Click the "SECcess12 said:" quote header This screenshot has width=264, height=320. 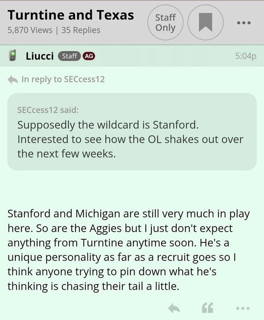(x=48, y=110)
